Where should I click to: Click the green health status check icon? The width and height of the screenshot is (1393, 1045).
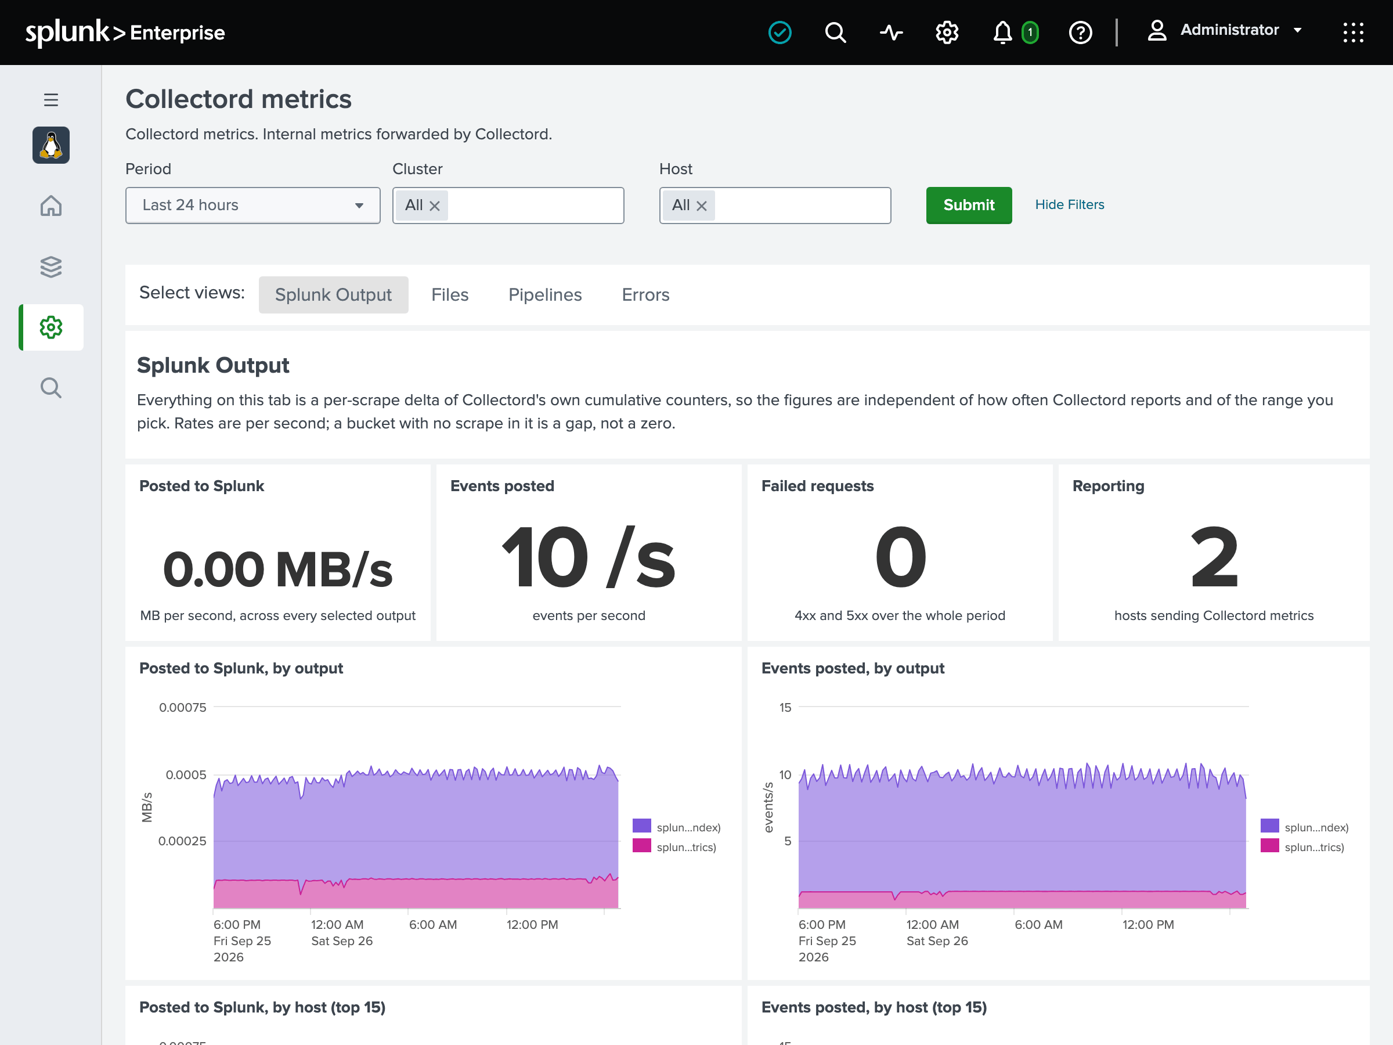[x=779, y=32]
